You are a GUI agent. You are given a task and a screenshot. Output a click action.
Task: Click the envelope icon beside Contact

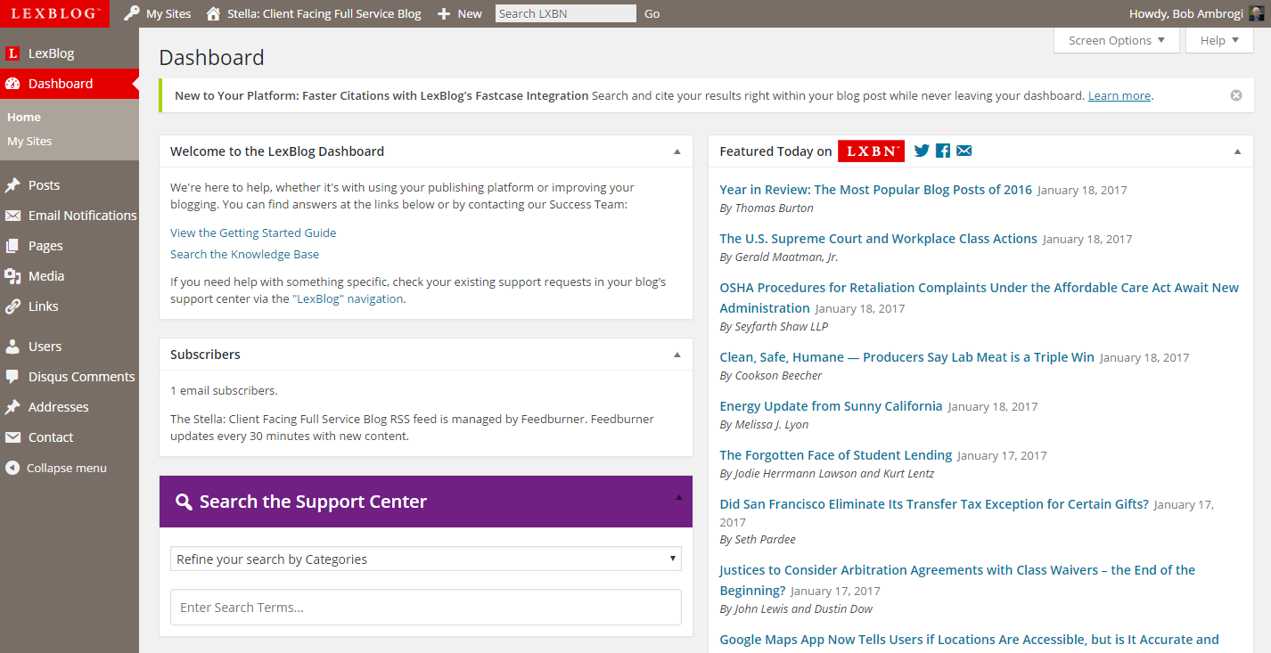(x=12, y=437)
